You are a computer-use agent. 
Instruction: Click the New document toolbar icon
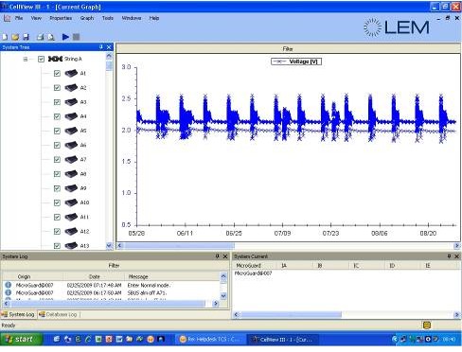pos(5,37)
